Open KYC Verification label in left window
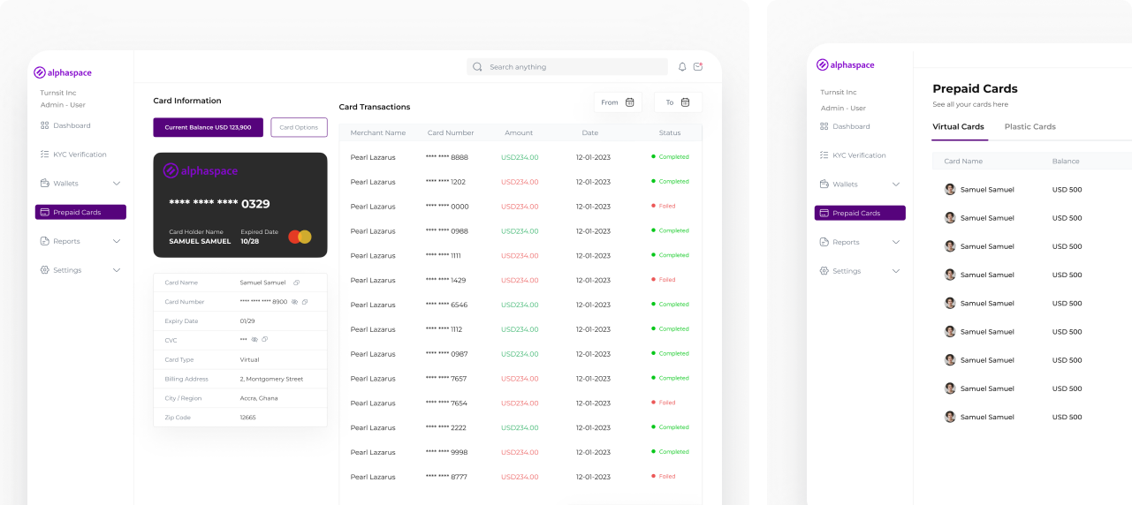This screenshot has width=1132, height=505. [80, 155]
